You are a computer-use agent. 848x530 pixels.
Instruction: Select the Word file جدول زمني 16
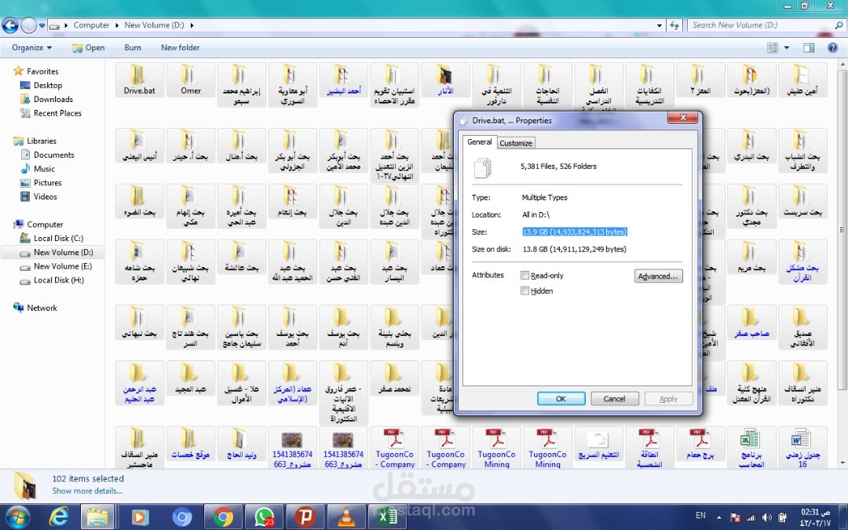pyautogui.click(x=802, y=448)
